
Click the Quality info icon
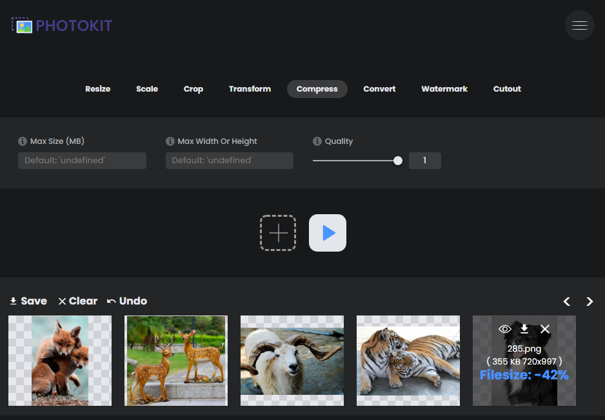point(317,141)
